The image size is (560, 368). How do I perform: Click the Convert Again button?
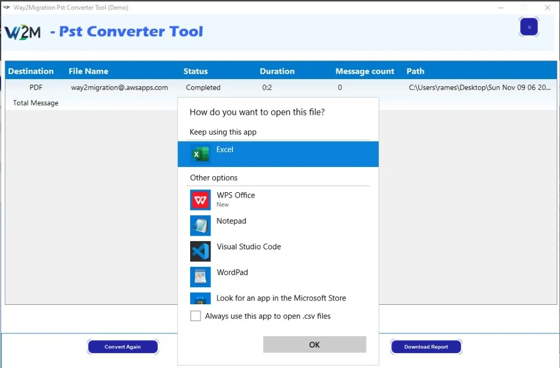[123, 347]
